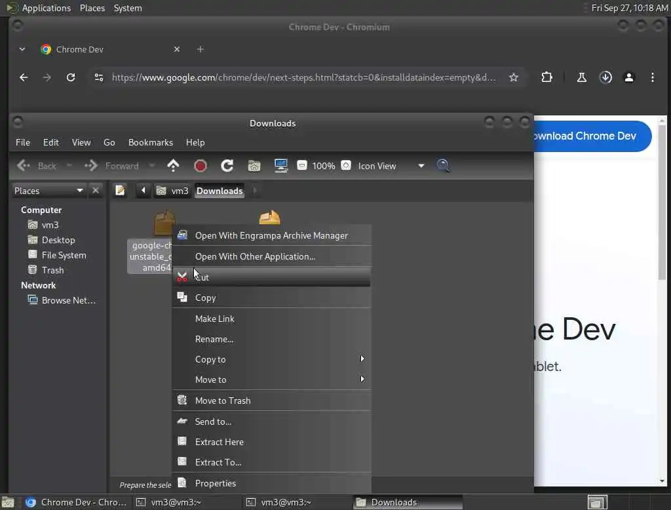Choose Extract Here option
Viewport: 671px width, 510px height.
[271, 442]
